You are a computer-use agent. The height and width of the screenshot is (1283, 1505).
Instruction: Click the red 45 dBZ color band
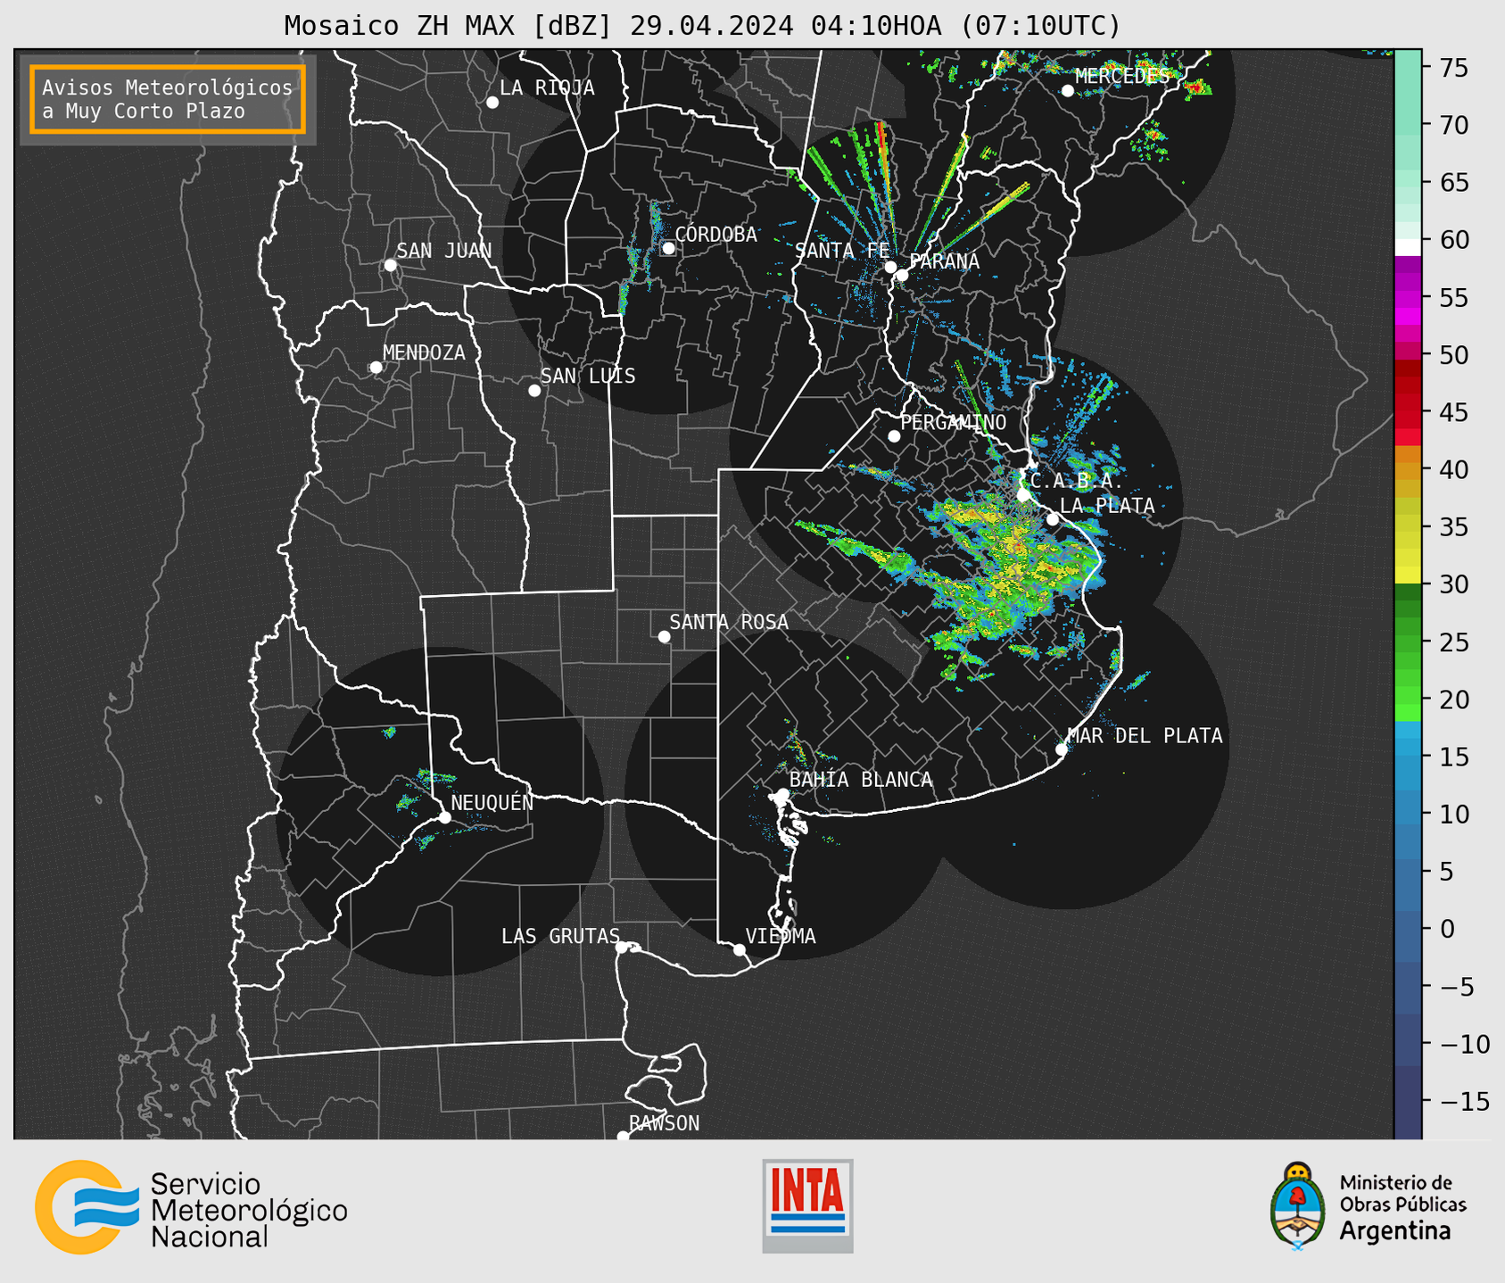click(1408, 419)
